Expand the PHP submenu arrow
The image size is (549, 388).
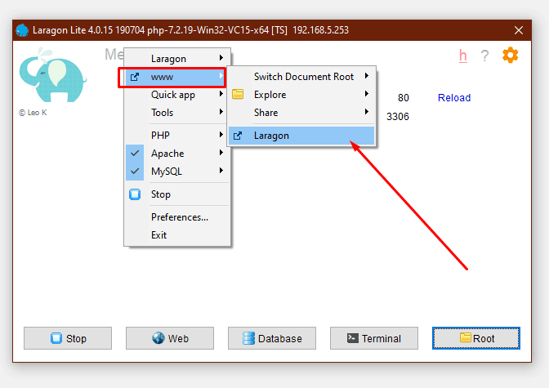pyautogui.click(x=221, y=134)
